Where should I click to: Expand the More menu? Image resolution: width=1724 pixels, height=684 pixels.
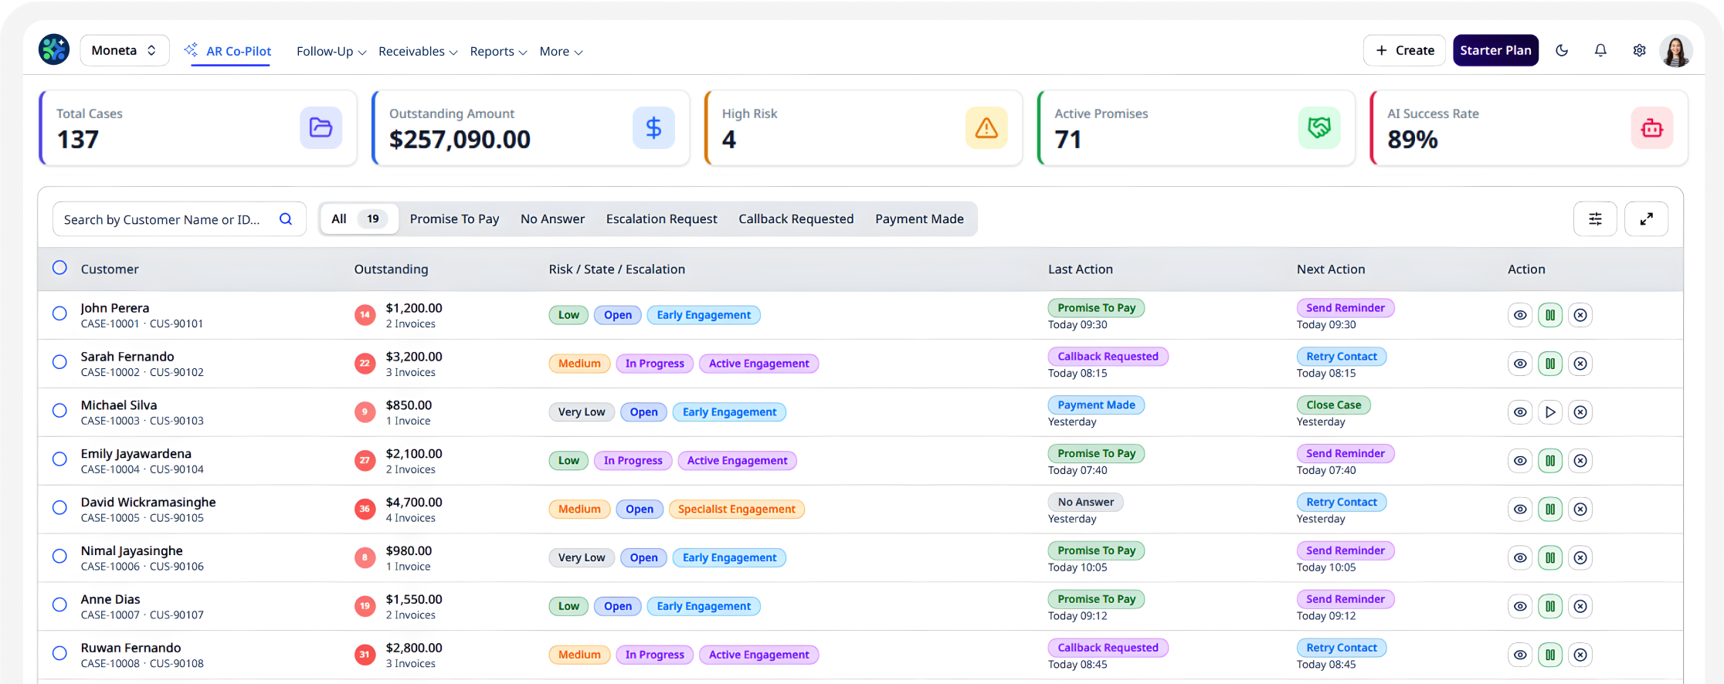pos(561,51)
